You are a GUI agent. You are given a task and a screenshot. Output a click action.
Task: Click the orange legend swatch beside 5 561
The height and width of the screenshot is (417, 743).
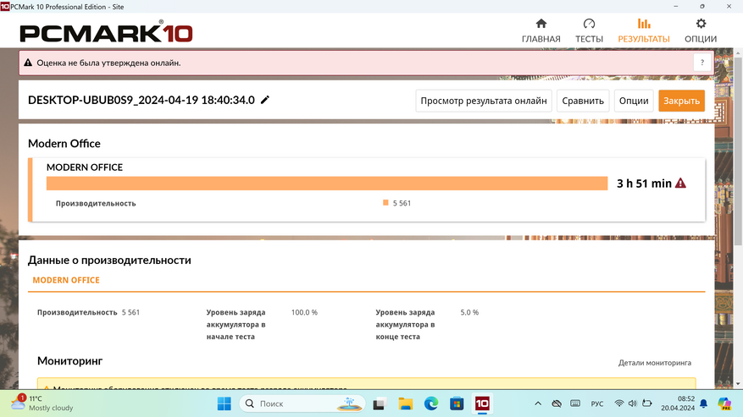point(385,203)
